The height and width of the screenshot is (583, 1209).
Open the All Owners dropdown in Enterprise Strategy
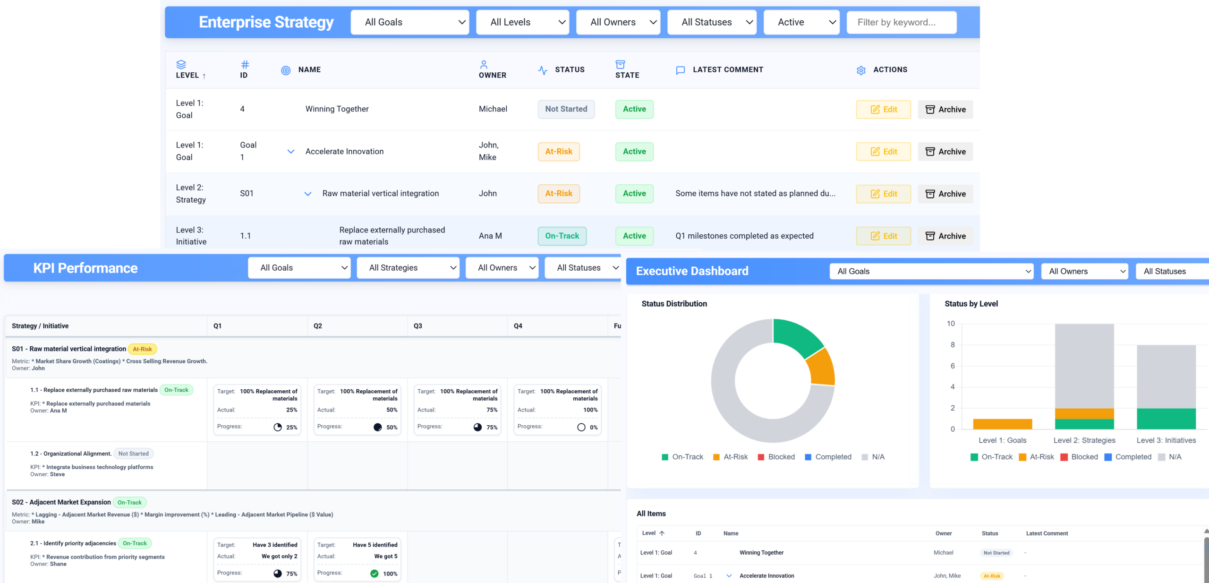coord(618,22)
